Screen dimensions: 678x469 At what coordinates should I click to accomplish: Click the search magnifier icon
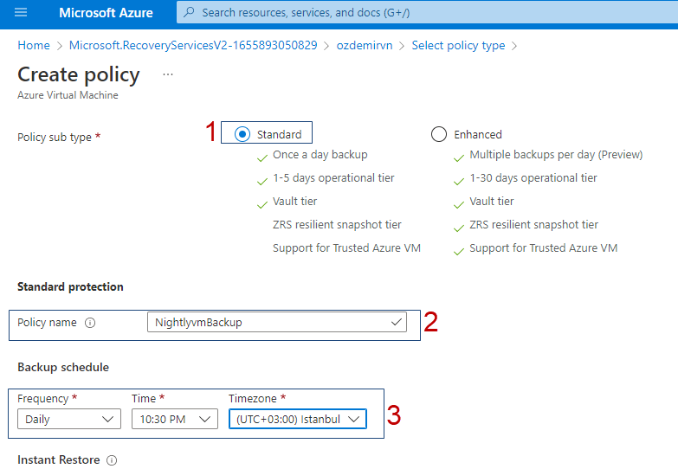click(x=189, y=12)
